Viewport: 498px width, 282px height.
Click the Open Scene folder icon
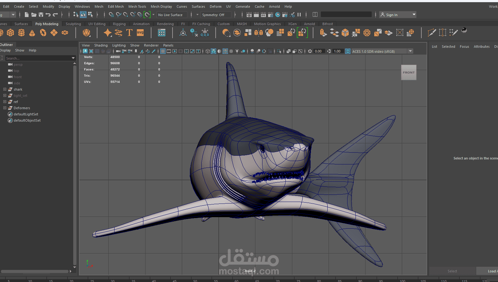(34, 15)
